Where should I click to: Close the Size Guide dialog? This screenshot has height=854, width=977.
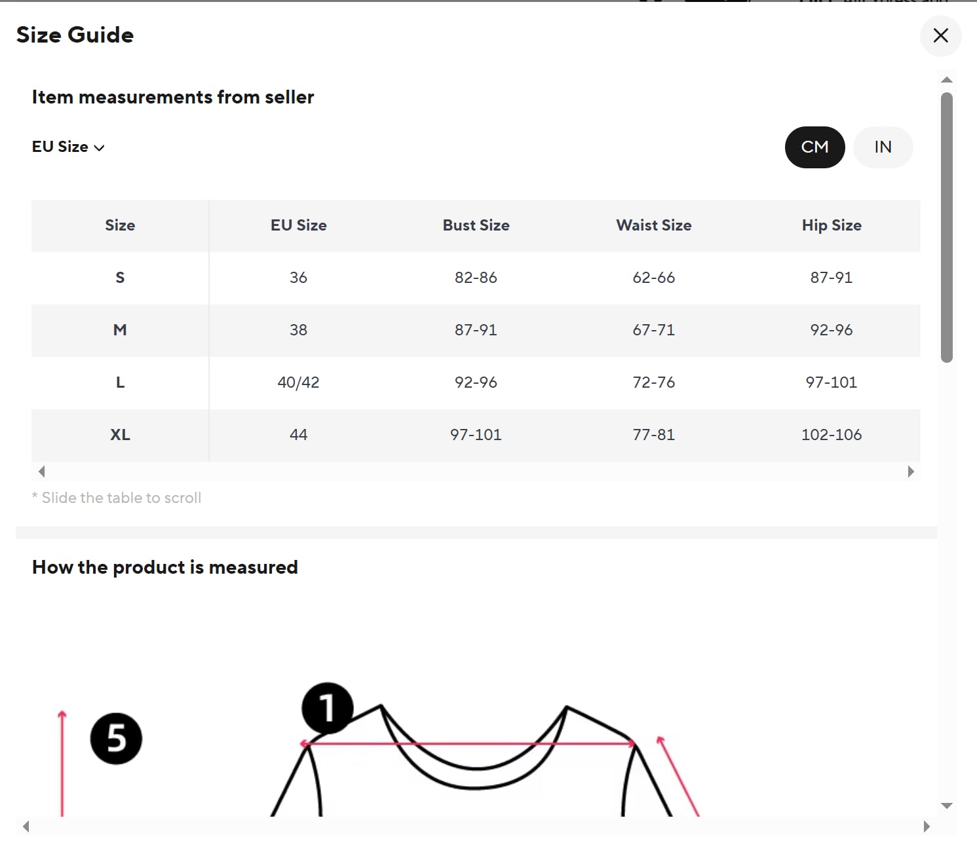tap(940, 35)
